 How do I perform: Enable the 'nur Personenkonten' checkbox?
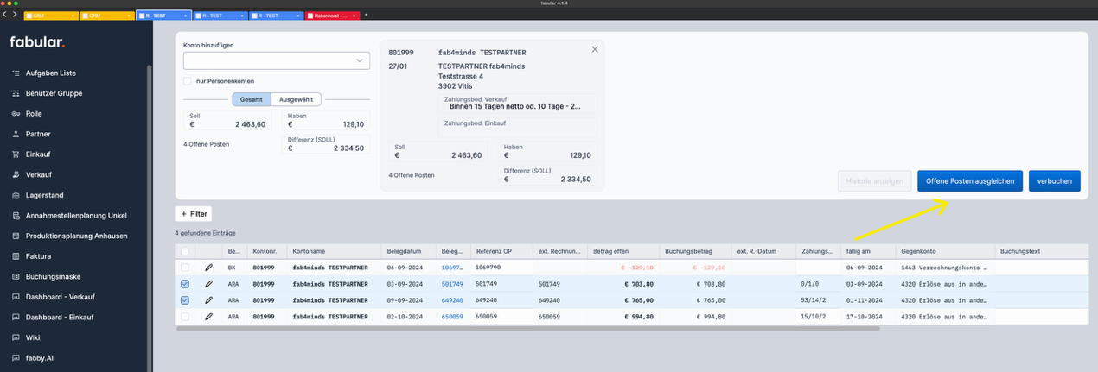tap(188, 81)
